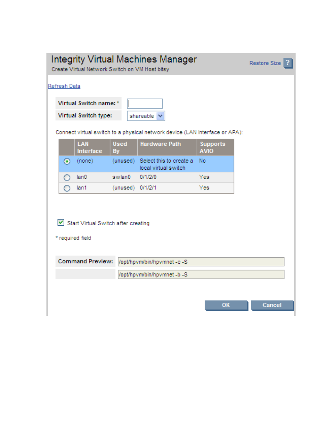Screen dimensions: 335x447
Task: Click the Start Virtual Switch after creating label
Action: coord(108,223)
